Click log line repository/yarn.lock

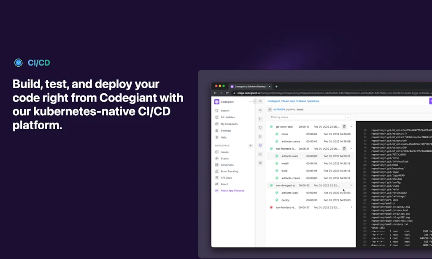point(384,200)
